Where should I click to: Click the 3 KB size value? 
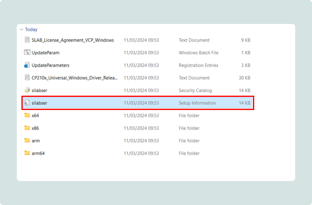(246, 65)
